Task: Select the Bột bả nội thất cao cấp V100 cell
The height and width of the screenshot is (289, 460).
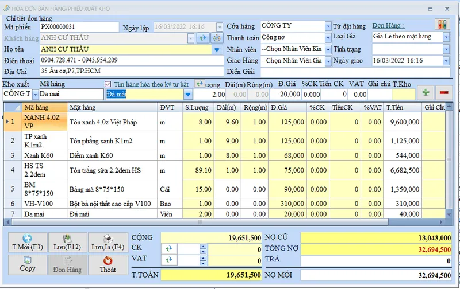Action: 112,204
